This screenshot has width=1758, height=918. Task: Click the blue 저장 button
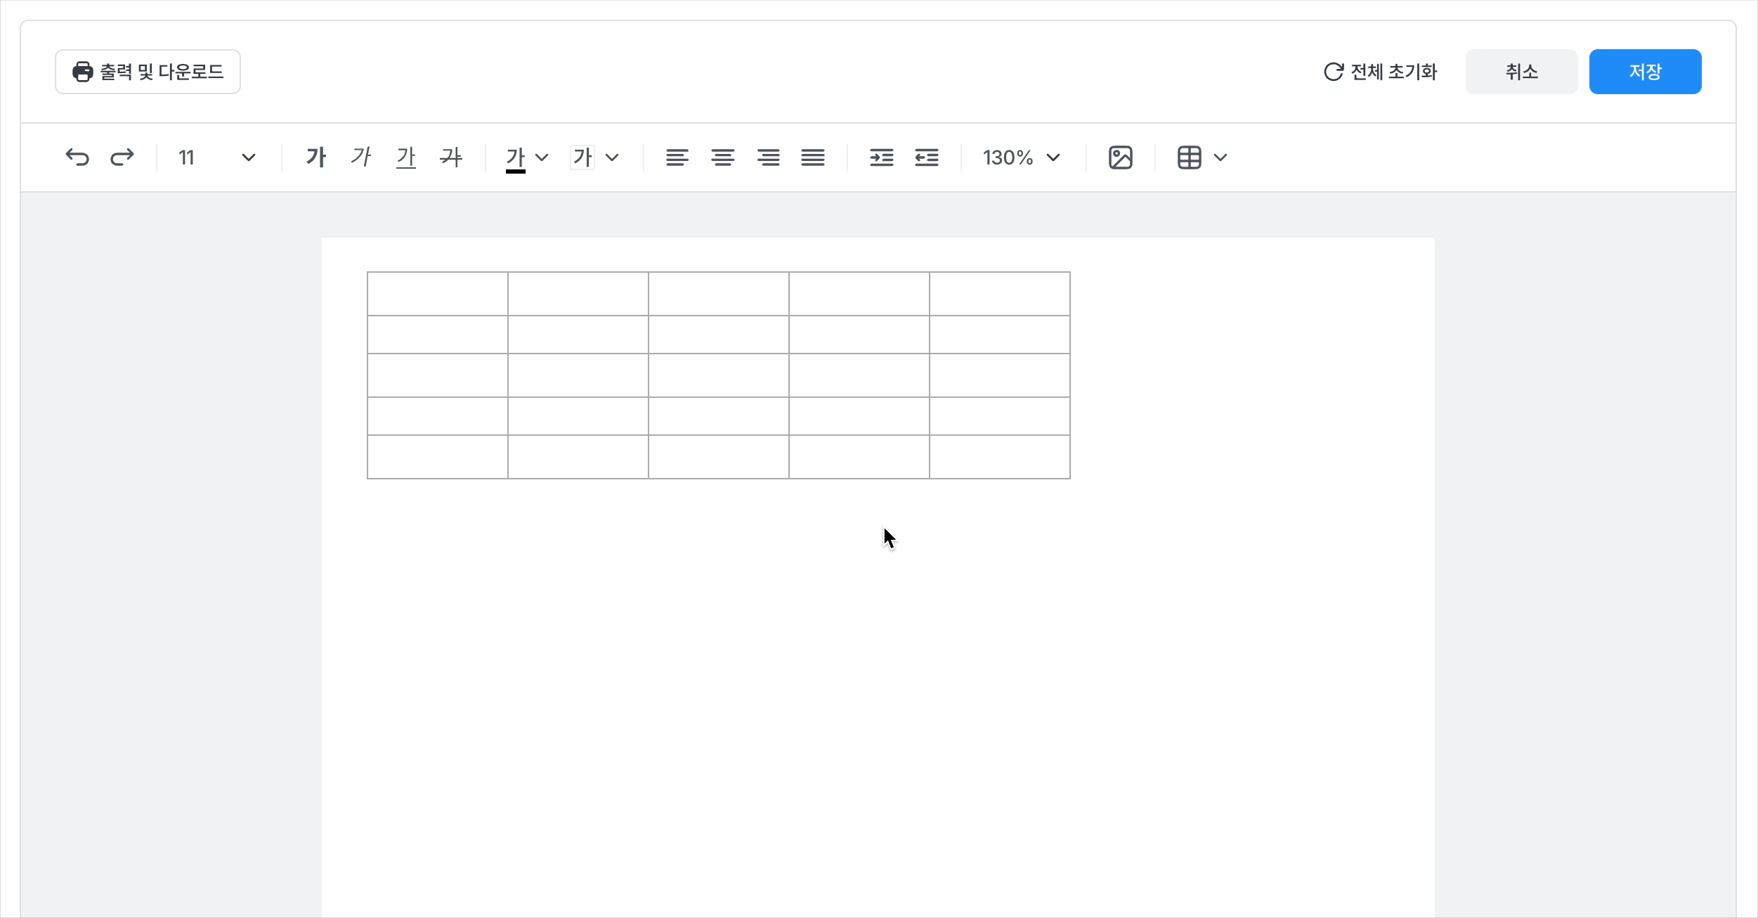point(1645,72)
